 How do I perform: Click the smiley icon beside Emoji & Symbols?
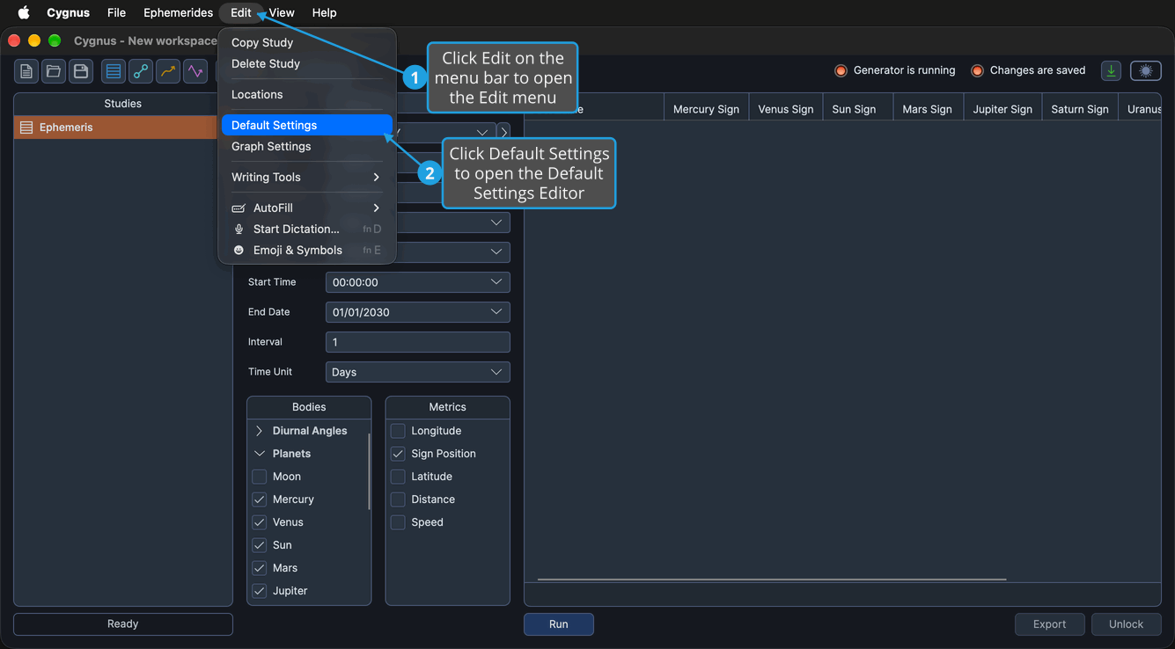[239, 250]
